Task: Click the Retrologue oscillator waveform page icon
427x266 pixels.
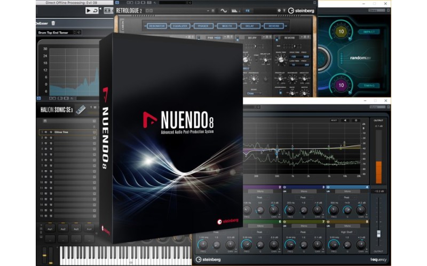Action: [224, 10]
